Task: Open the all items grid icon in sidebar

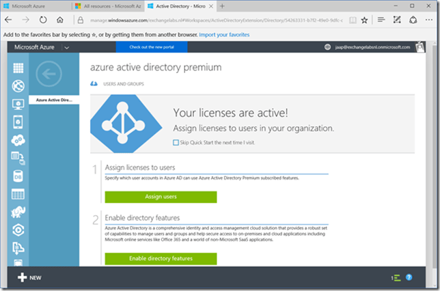Action: pos(18,68)
